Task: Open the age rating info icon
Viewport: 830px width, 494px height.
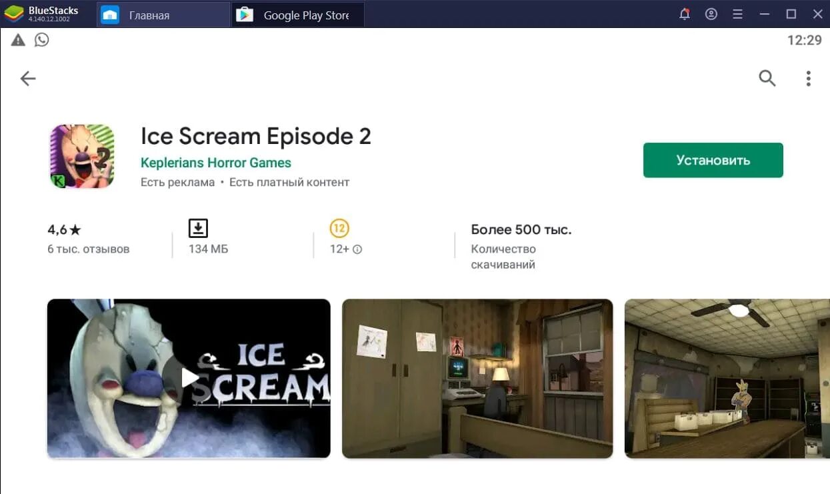Action: (x=357, y=249)
